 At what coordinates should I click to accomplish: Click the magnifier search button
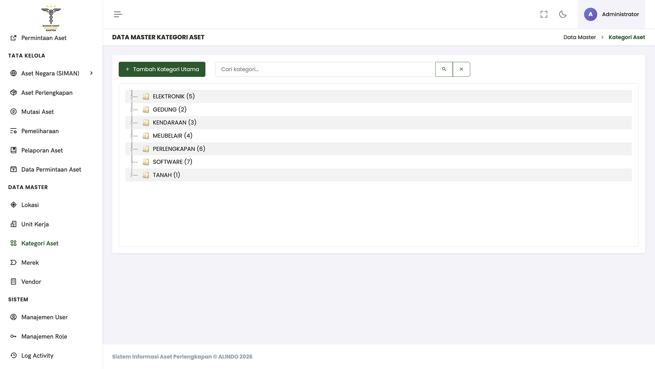click(x=444, y=69)
